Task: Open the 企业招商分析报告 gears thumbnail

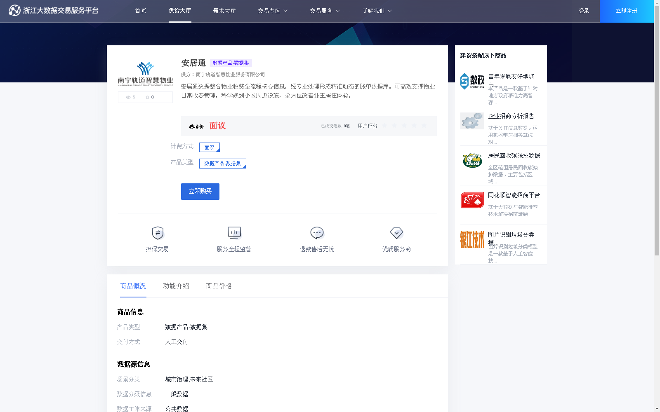Action: (x=472, y=121)
